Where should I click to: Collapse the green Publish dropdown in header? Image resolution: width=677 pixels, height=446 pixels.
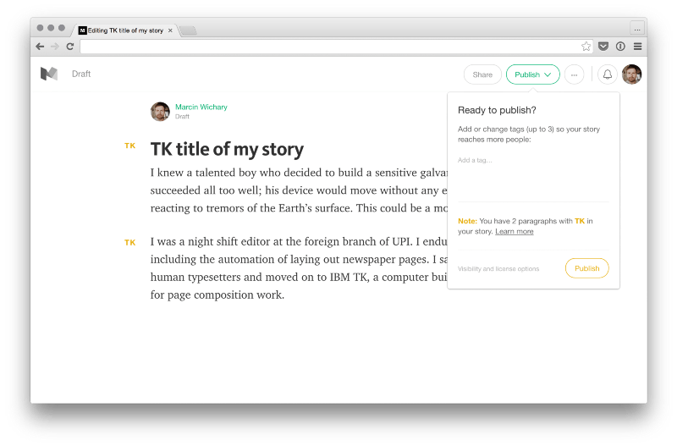(533, 74)
